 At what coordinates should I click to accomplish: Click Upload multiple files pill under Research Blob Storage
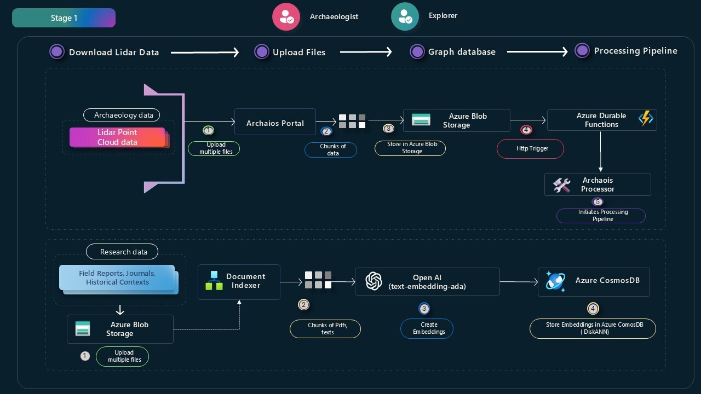pos(122,356)
